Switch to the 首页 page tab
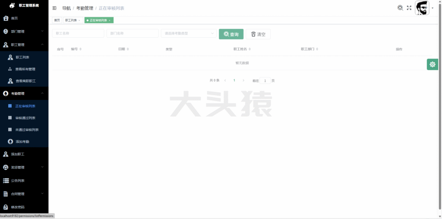 57,20
